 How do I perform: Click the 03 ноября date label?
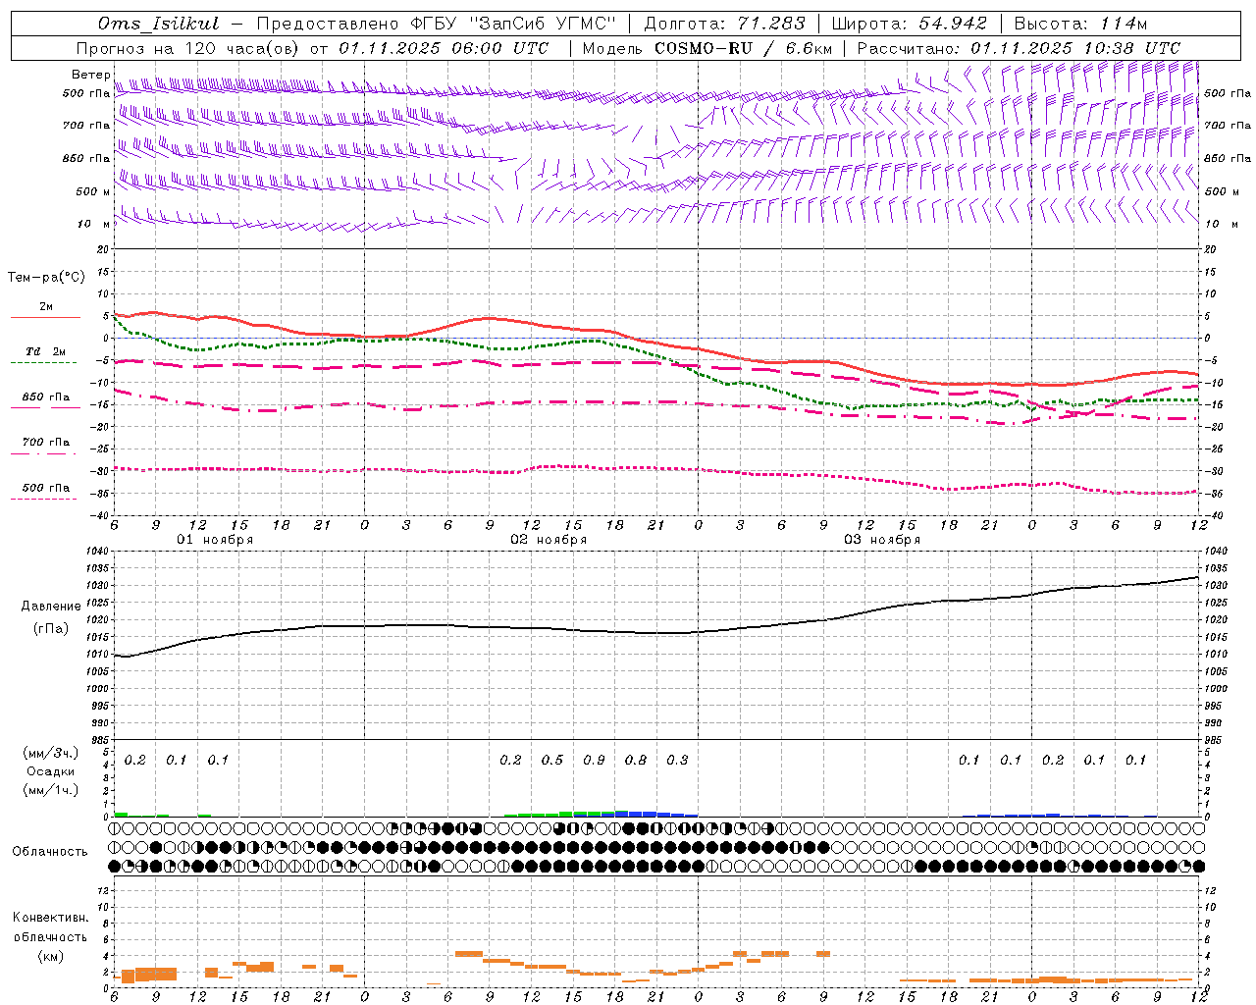pyautogui.click(x=882, y=540)
